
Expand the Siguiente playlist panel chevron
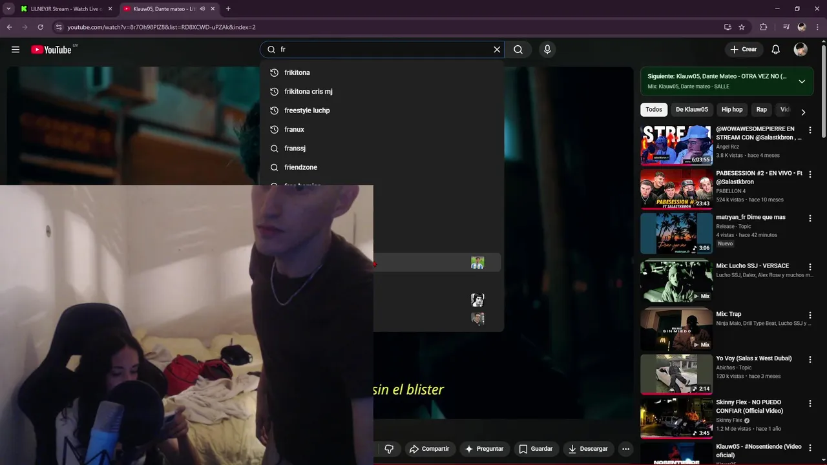tap(802, 81)
